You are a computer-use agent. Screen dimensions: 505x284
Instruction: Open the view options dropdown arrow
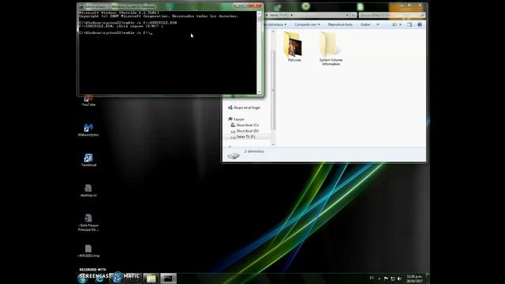coord(400,24)
